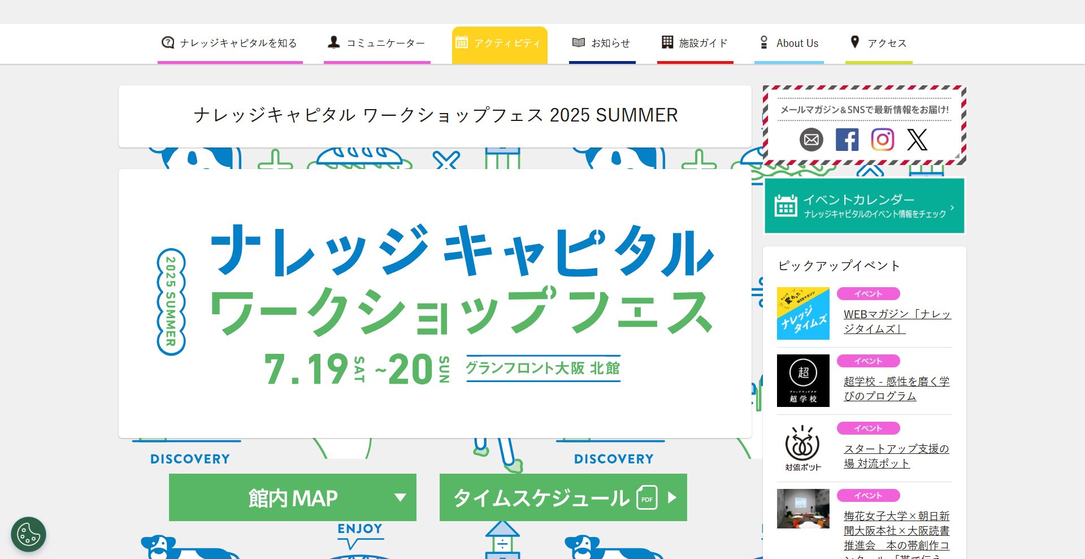Select the アクティビティ tab
The height and width of the screenshot is (559, 1085).
tap(500, 45)
